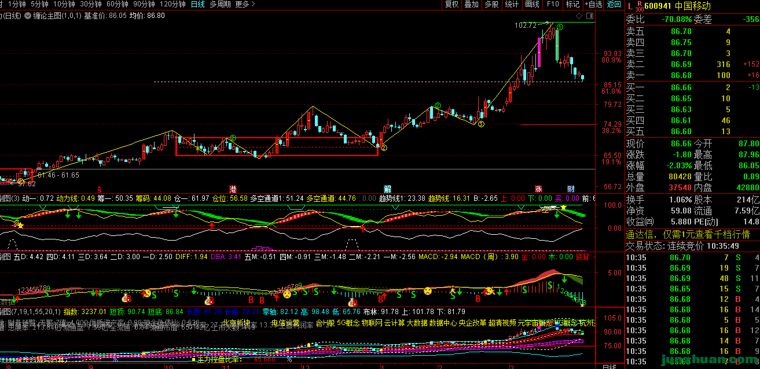The image size is (760, 369).
Task: Click the 北京板块 sector label
Action: (x=236, y=323)
